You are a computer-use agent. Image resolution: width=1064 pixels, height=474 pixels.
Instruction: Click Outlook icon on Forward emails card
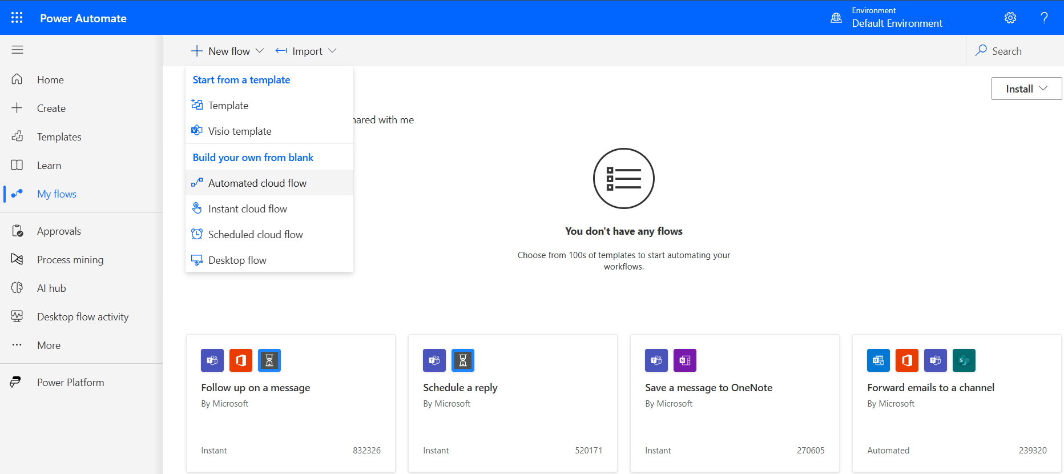878,360
